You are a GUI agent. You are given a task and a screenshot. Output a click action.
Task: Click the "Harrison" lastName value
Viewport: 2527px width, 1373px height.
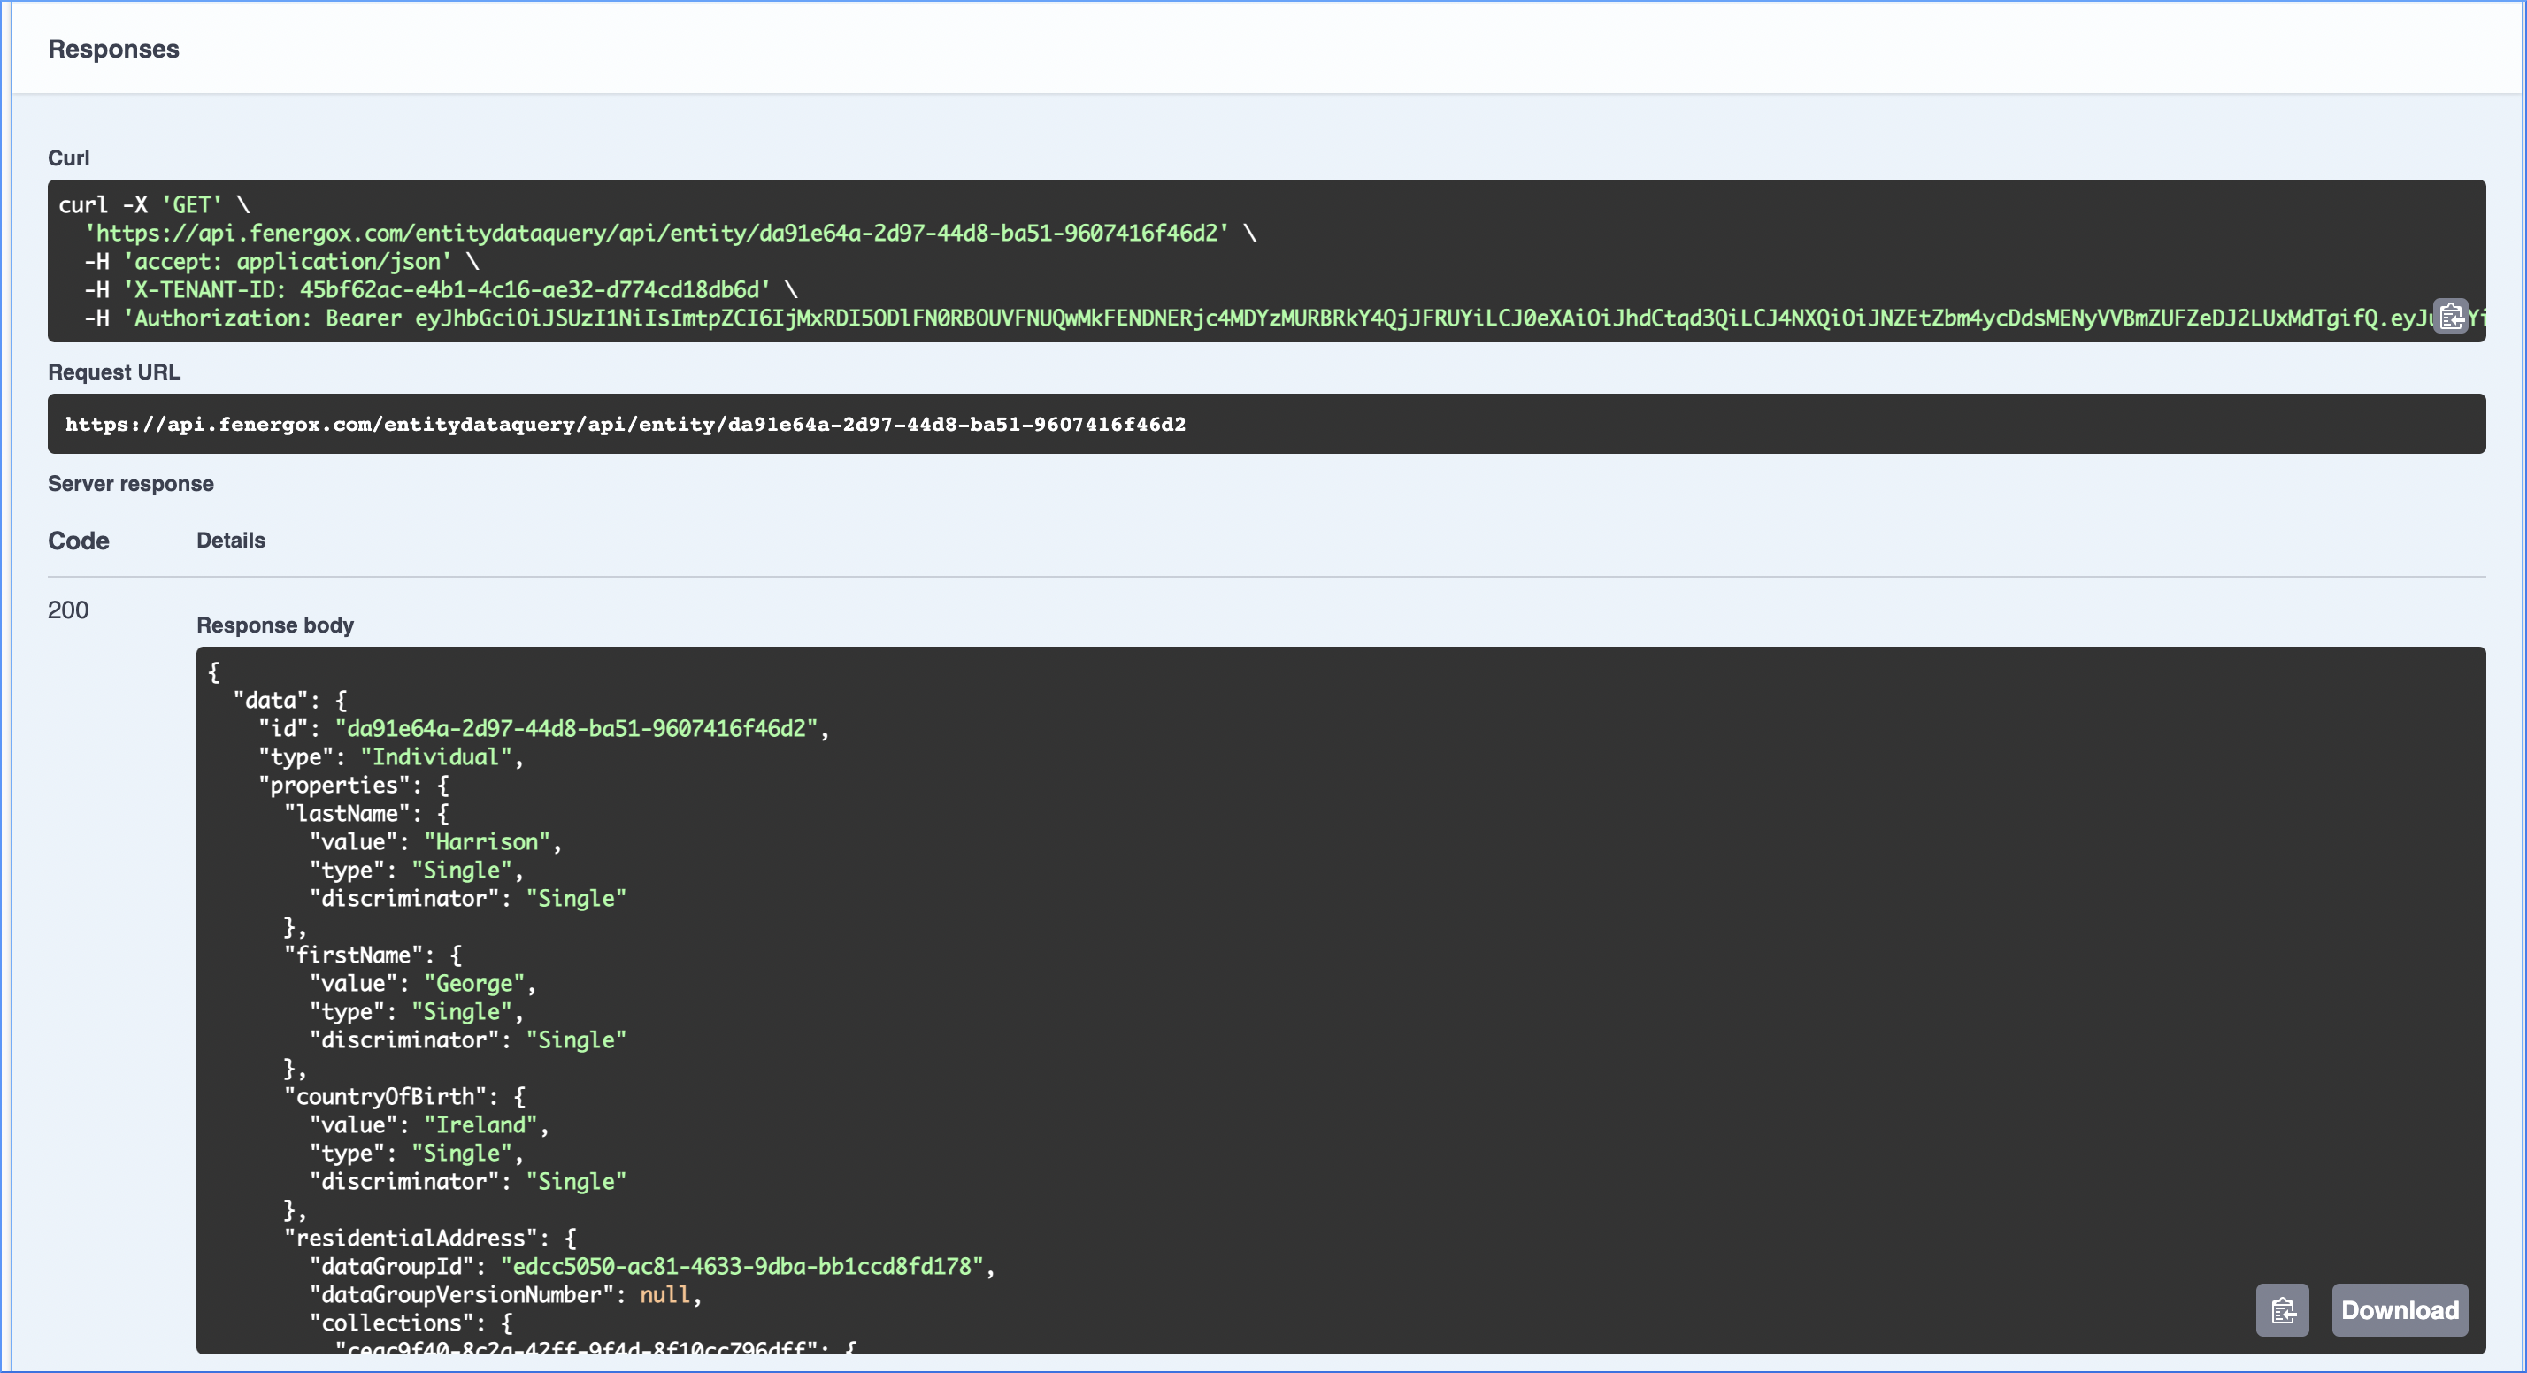tap(487, 841)
